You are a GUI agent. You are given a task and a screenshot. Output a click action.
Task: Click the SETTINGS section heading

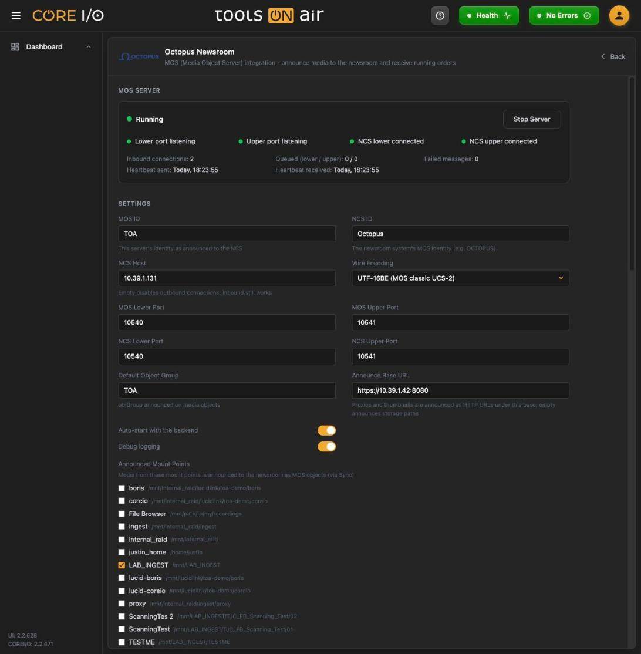click(134, 204)
